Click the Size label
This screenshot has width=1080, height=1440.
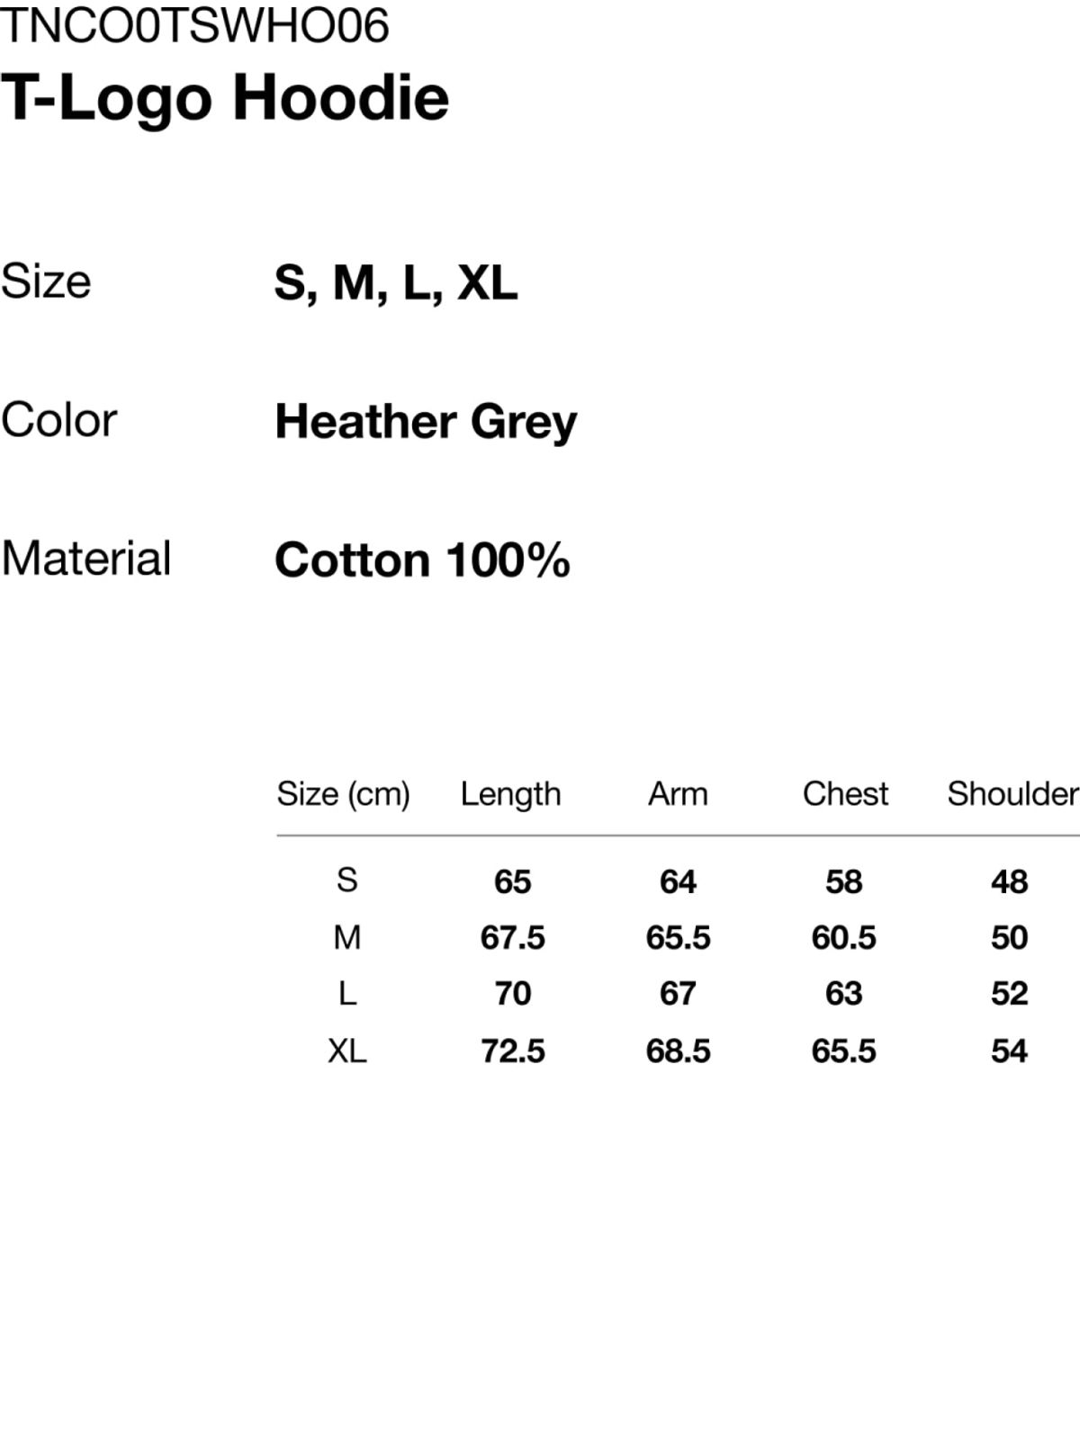pyautogui.click(x=46, y=282)
